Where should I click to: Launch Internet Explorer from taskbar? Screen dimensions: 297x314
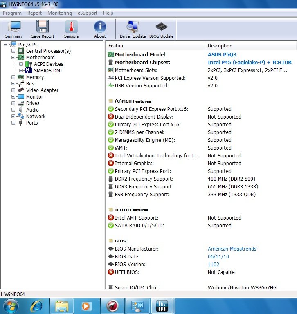click(36, 306)
